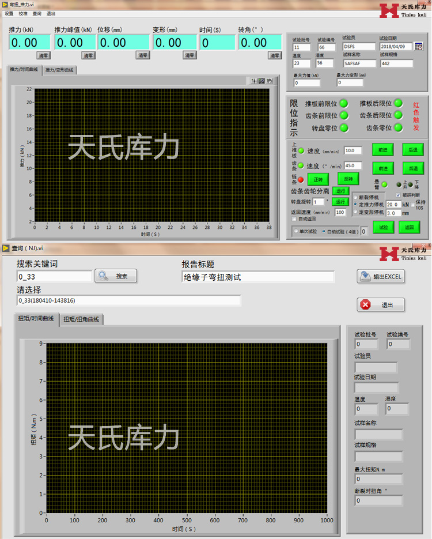Viewport: 432px width, 539px height.
Task: Zero the 推力(kN) reading with 清零
Action: coord(43,55)
